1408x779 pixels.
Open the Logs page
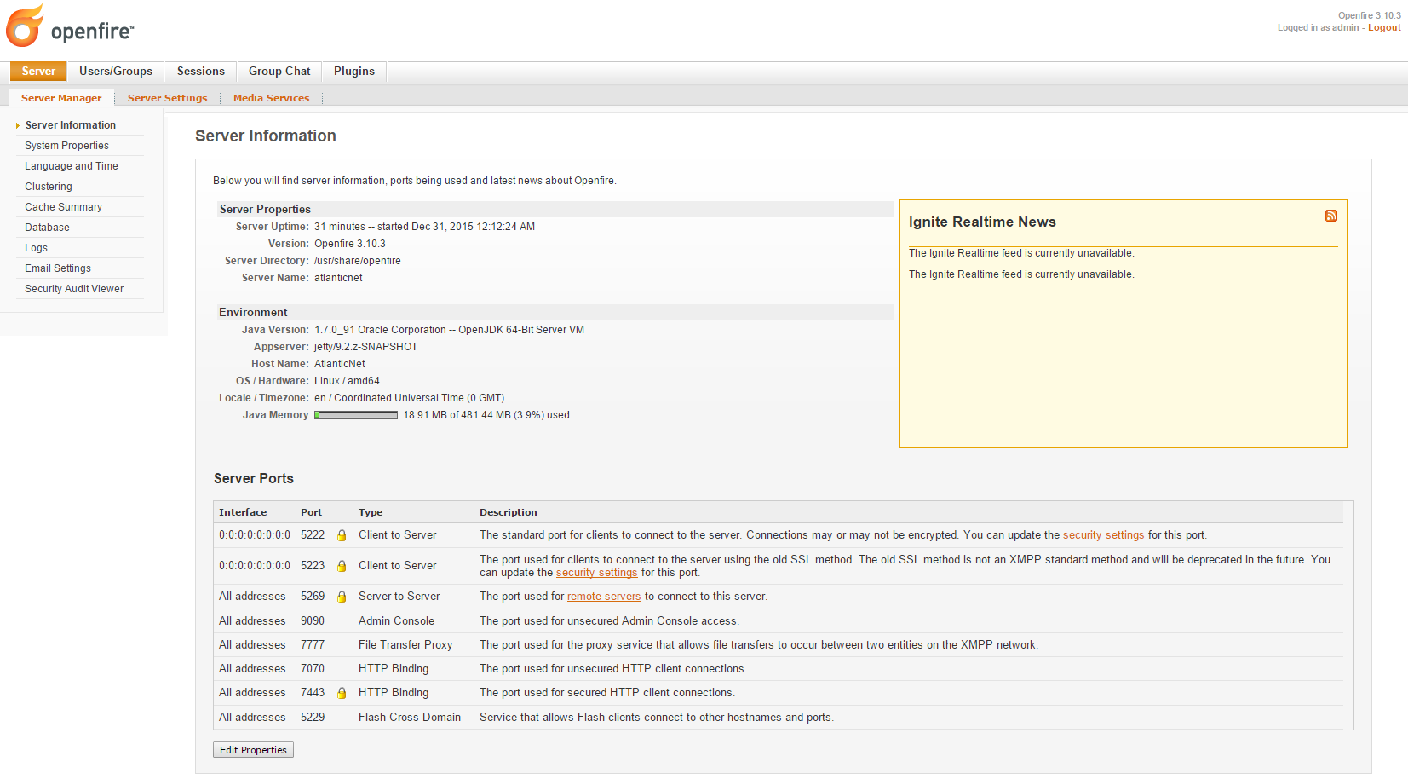[x=36, y=248]
